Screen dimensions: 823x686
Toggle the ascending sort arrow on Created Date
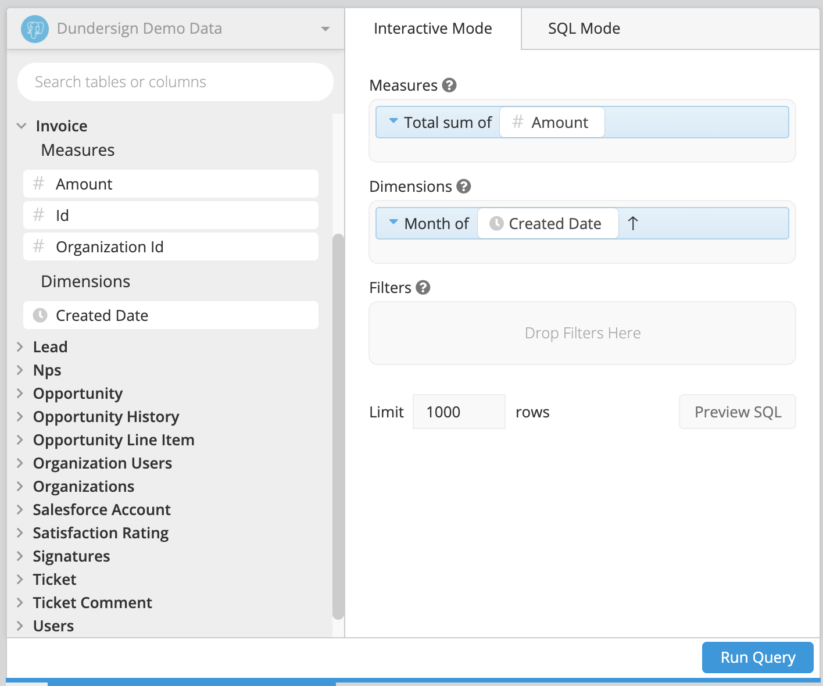point(634,223)
